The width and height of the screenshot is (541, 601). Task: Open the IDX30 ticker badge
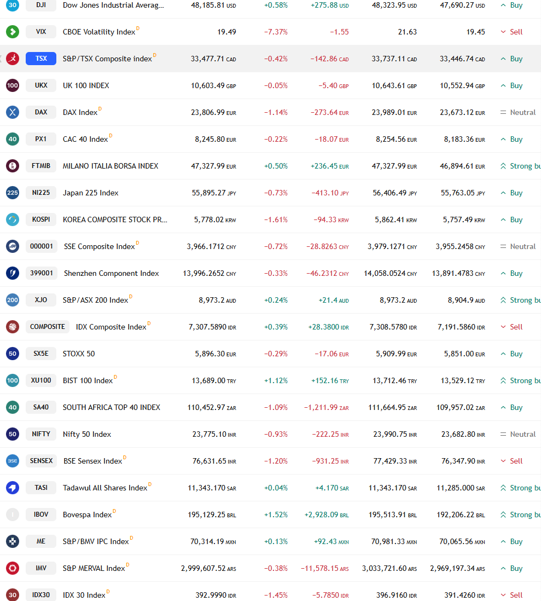click(41, 595)
